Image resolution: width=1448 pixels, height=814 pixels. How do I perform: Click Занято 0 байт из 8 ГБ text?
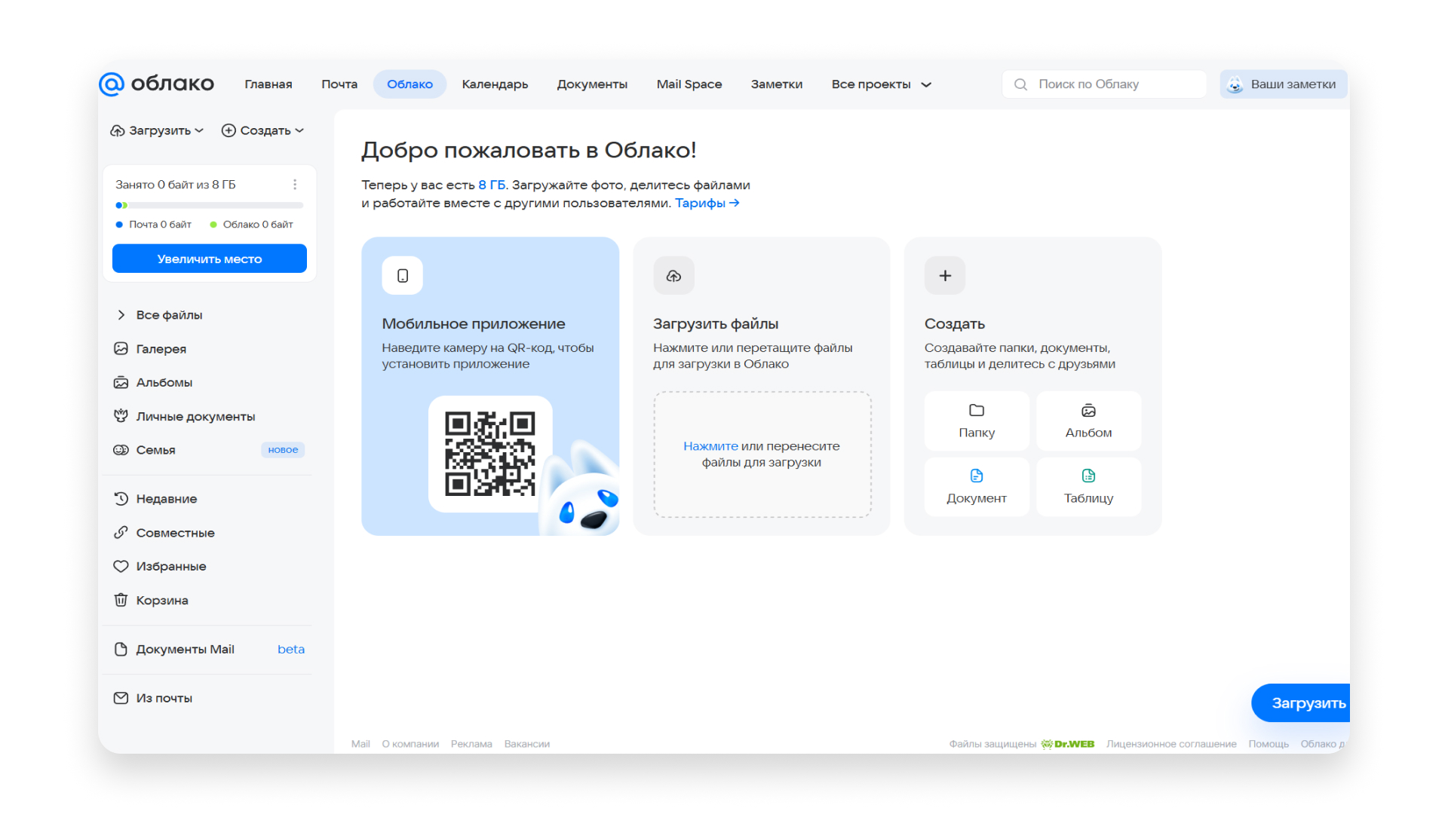(176, 185)
